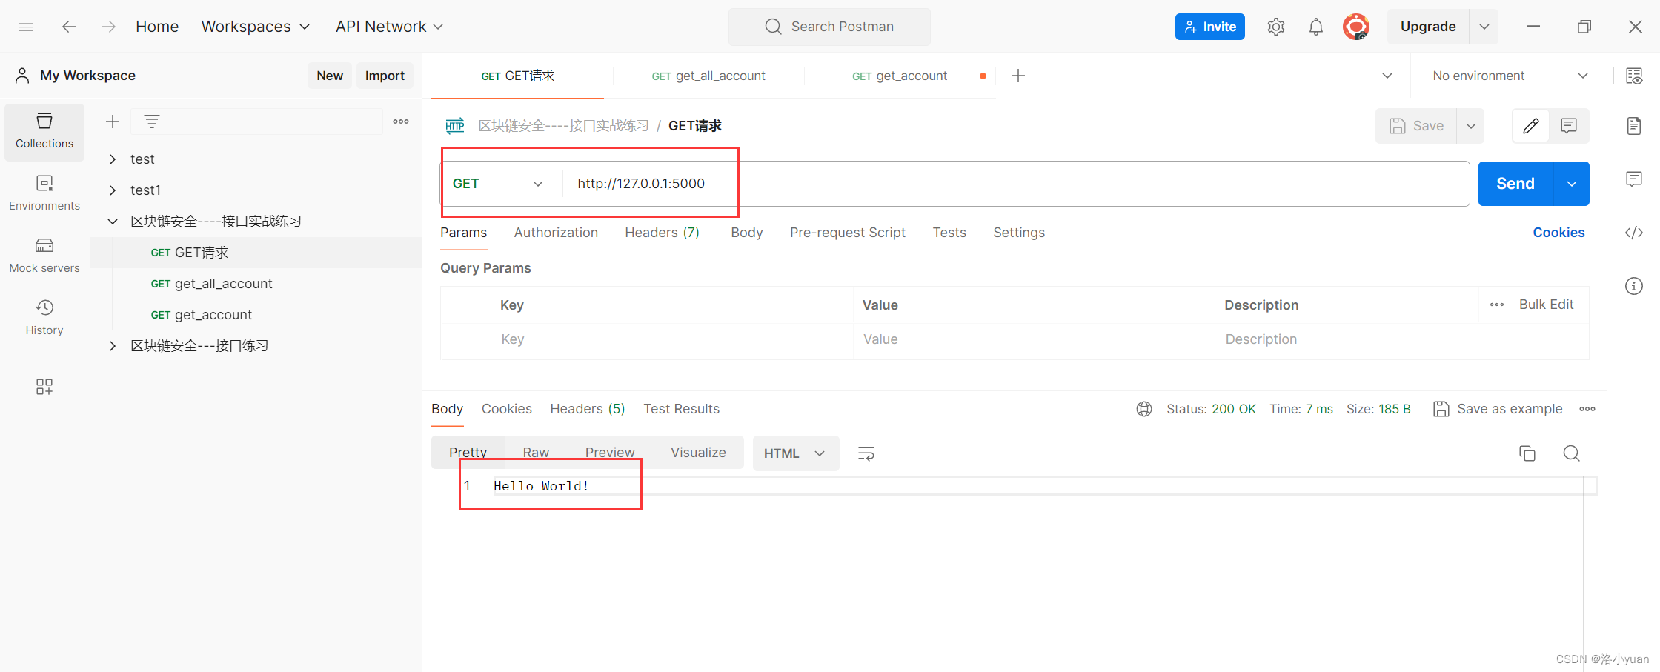Screen dimensions: 1660x672
Task: Click the New button
Action: point(330,76)
